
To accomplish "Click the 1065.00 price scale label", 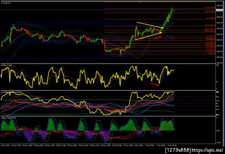I will pyautogui.click(x=219, y=46).
